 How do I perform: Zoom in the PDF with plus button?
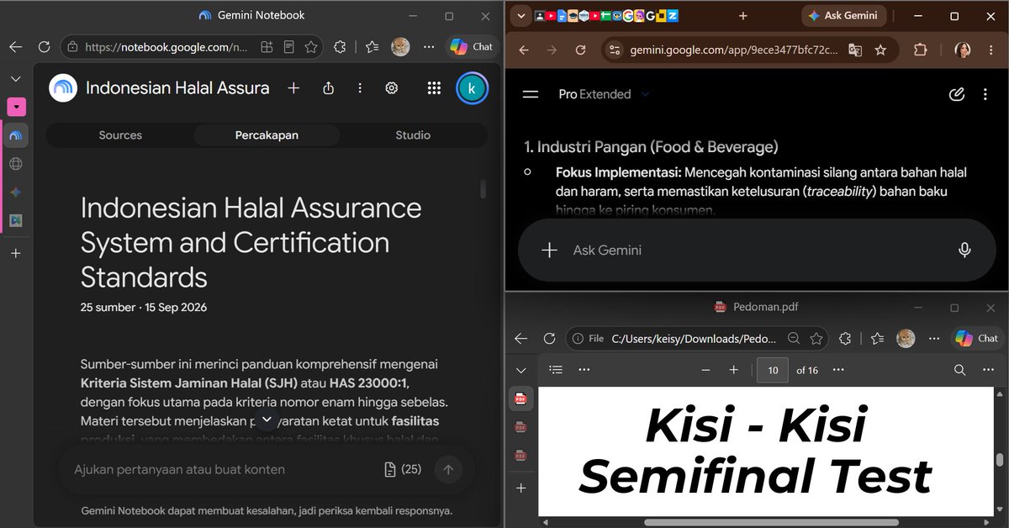[x=733, y=370]
